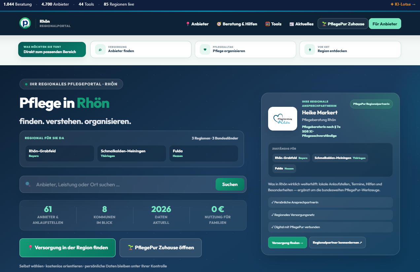This screenshot has height=272, width=420.
Task: Click the 44 Tools counter in top bar
Action: click(x=86, y=4)
